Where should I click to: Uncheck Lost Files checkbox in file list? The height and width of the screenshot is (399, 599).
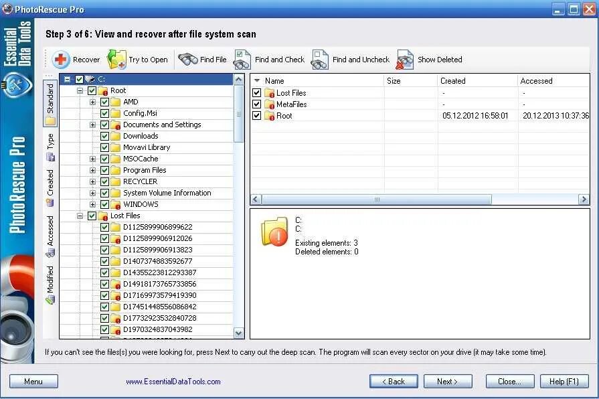[x=257, y=92]
